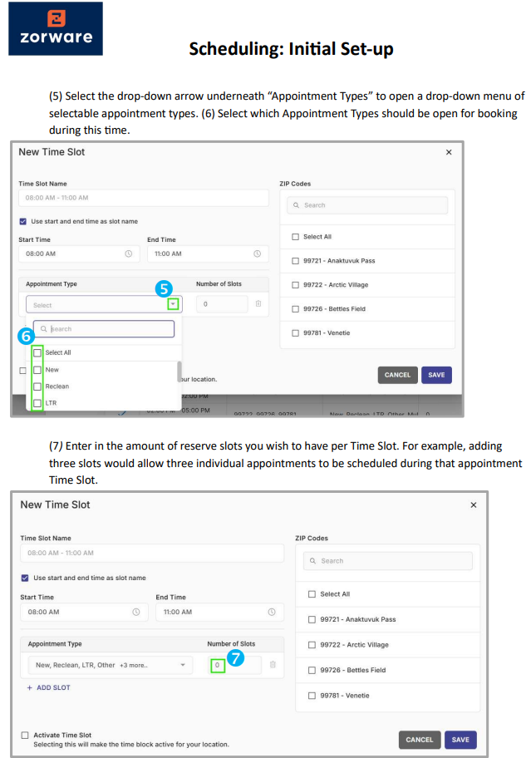Click SAVE button in step 7 screenshot

460,740
